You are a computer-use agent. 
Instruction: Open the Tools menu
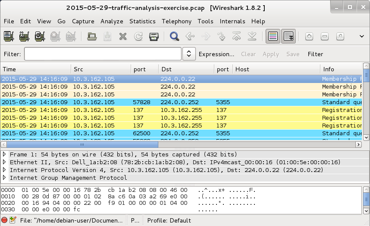point(206,21)
